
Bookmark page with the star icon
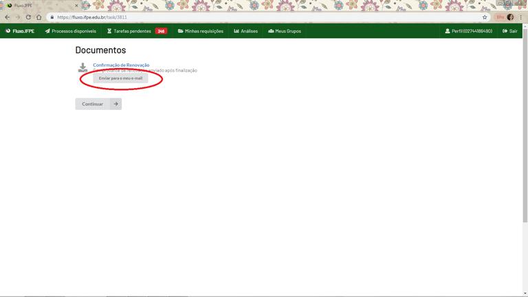click(x=485, y=17)
